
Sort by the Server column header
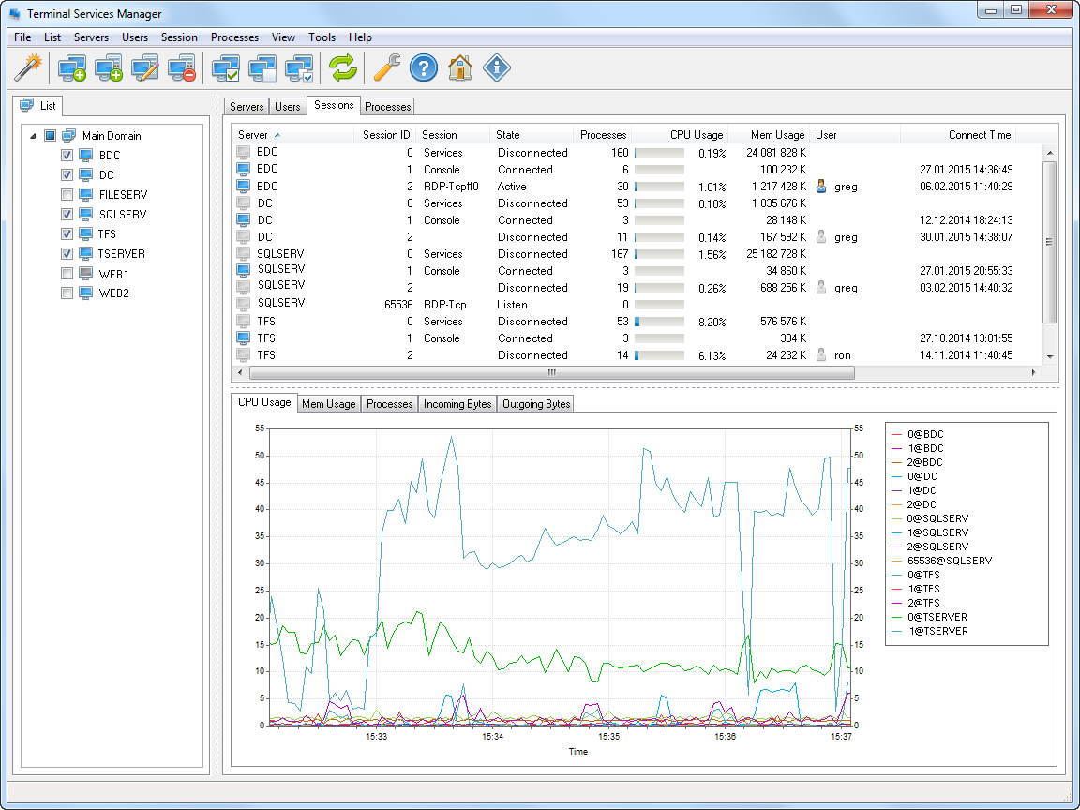click(x=253, y=135)
